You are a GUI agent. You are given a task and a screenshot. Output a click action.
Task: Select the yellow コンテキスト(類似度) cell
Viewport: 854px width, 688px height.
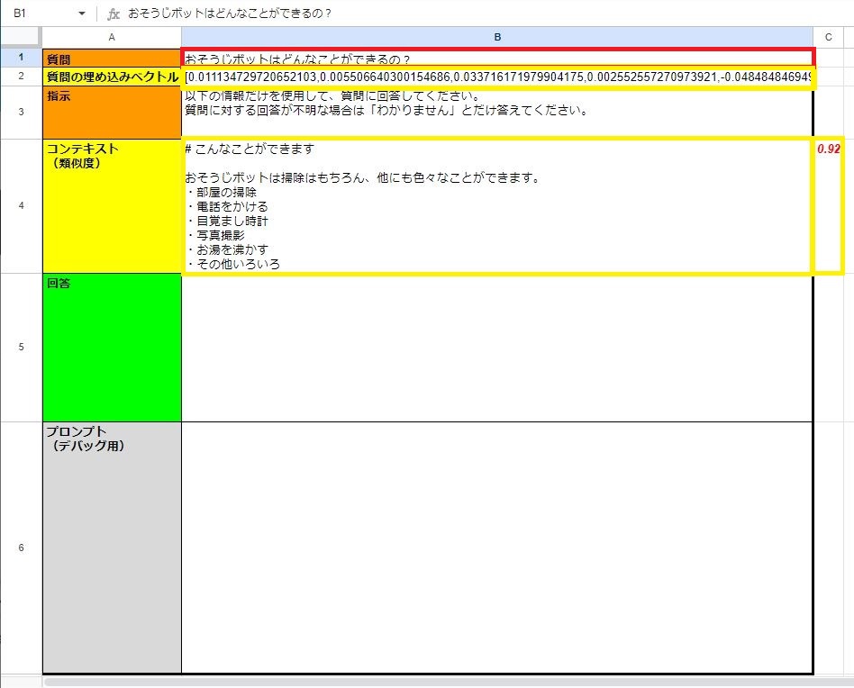tap(112, 205)
